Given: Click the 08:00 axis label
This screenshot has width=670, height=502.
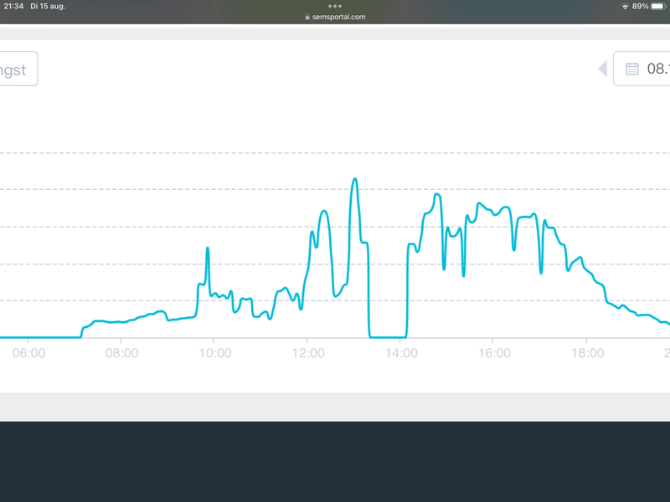Looking at the screenshot, I should (x=121, y=353).
